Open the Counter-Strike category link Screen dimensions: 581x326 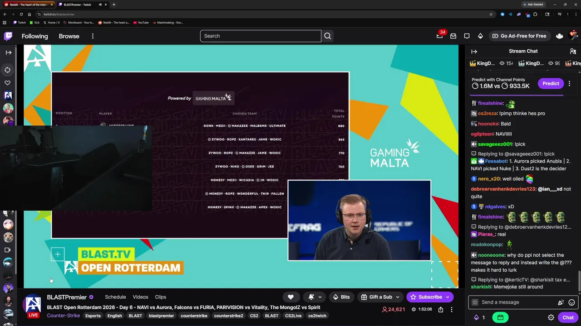63,316
